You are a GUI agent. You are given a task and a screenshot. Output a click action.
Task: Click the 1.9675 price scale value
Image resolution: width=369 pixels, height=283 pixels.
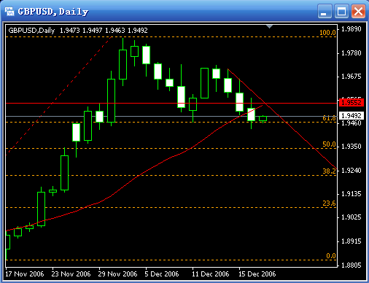tap(351, 77)
